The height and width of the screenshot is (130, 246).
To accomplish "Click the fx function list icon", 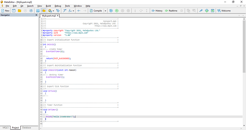I will point(70,11).
